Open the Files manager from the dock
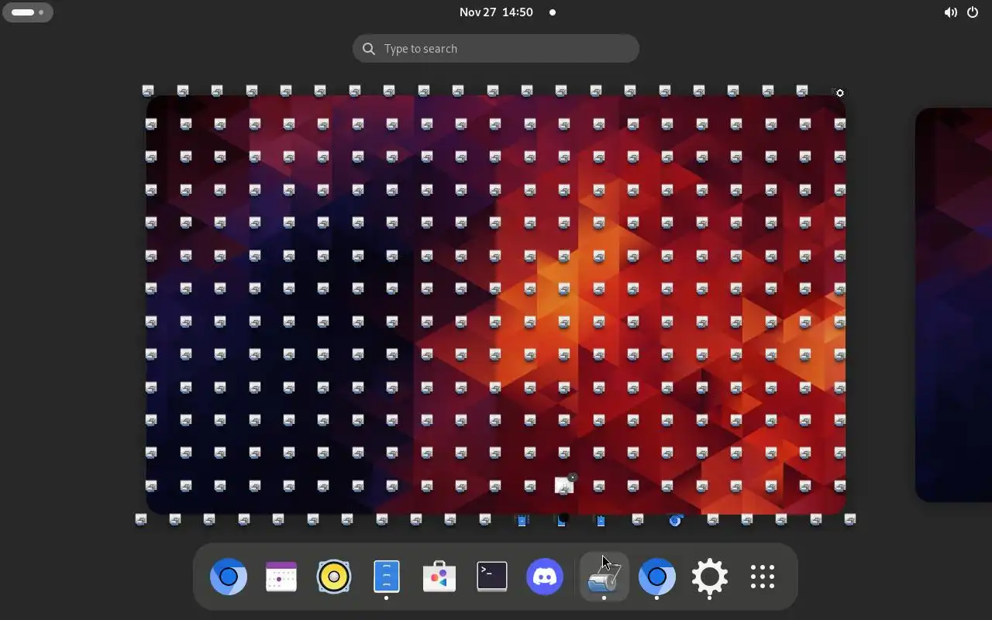The image size is (992, 620). point(387,577)
